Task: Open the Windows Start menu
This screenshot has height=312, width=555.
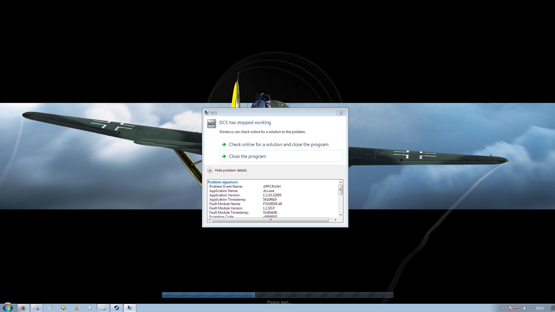Action: pos(8,308)
